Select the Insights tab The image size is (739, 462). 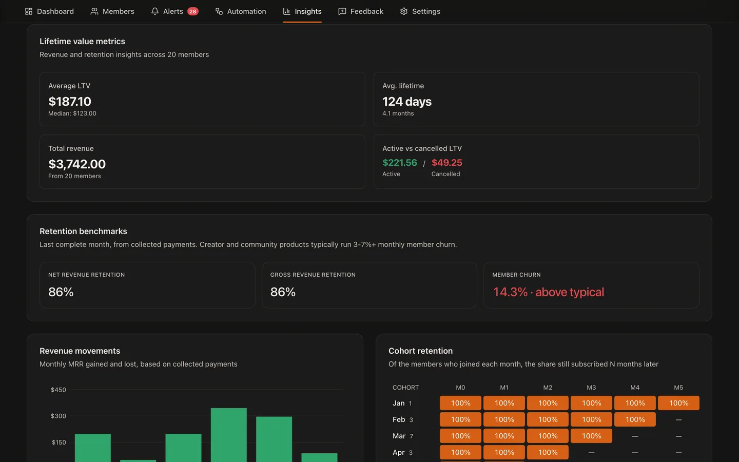point(302,11)
